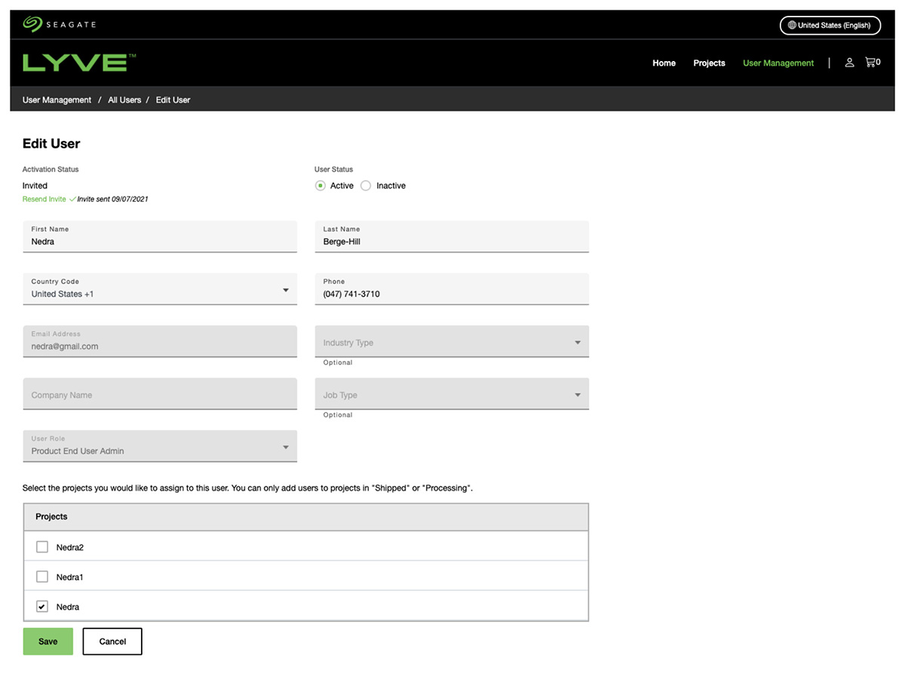The width and height of the screenshot is (905, 679).
Task: Select the Active user status radio button
Action: (320, 185)
